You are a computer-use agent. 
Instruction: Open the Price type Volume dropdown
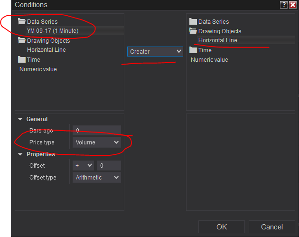pyautogui.click(x=97, y=142)
